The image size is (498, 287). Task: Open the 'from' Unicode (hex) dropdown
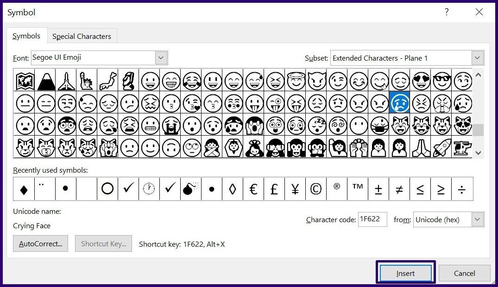tap(478, 219)
